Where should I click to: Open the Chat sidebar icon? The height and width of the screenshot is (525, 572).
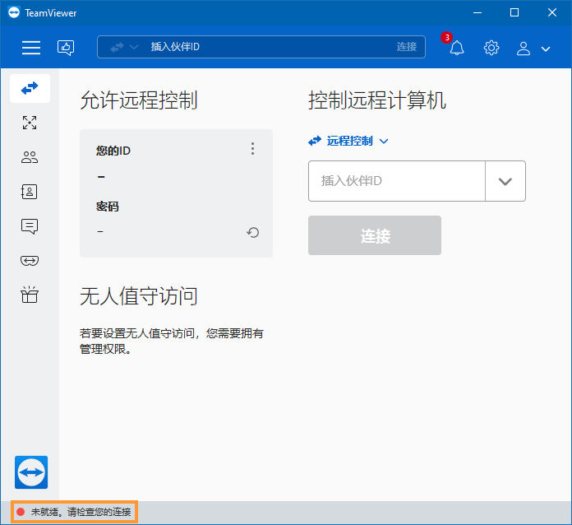coord(30,226)
